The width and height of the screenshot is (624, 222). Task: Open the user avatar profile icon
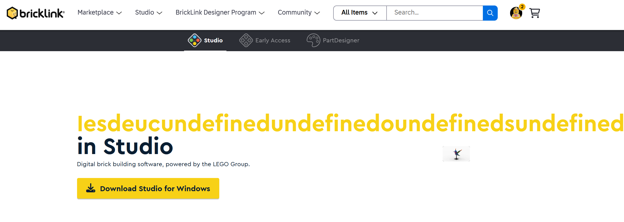click(x=516, y=13)
